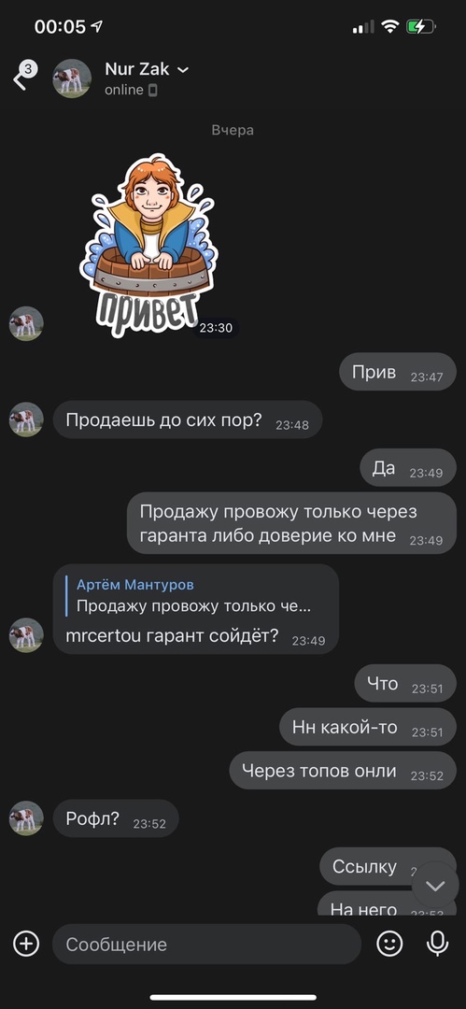This screenshot has width=466, height=1009.
Task: Tap the "Нн какой-то" message bubble
Action: click(x=368, y=727)
